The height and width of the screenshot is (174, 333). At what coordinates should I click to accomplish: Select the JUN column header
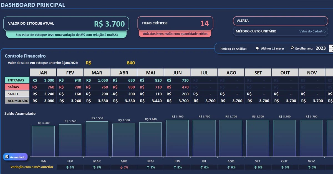click(177, 72)
